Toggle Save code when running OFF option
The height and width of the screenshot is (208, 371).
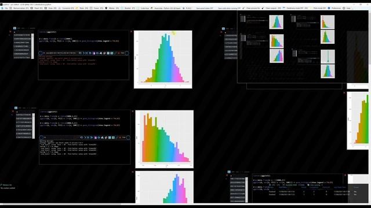tap(229, 8)
